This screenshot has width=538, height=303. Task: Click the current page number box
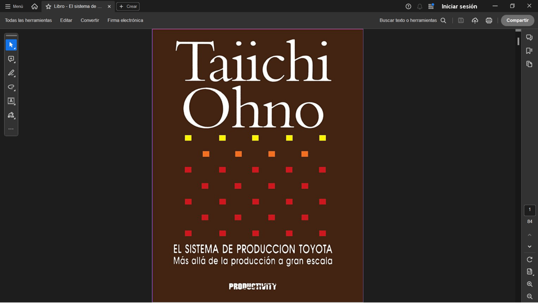tap(530, 210)
